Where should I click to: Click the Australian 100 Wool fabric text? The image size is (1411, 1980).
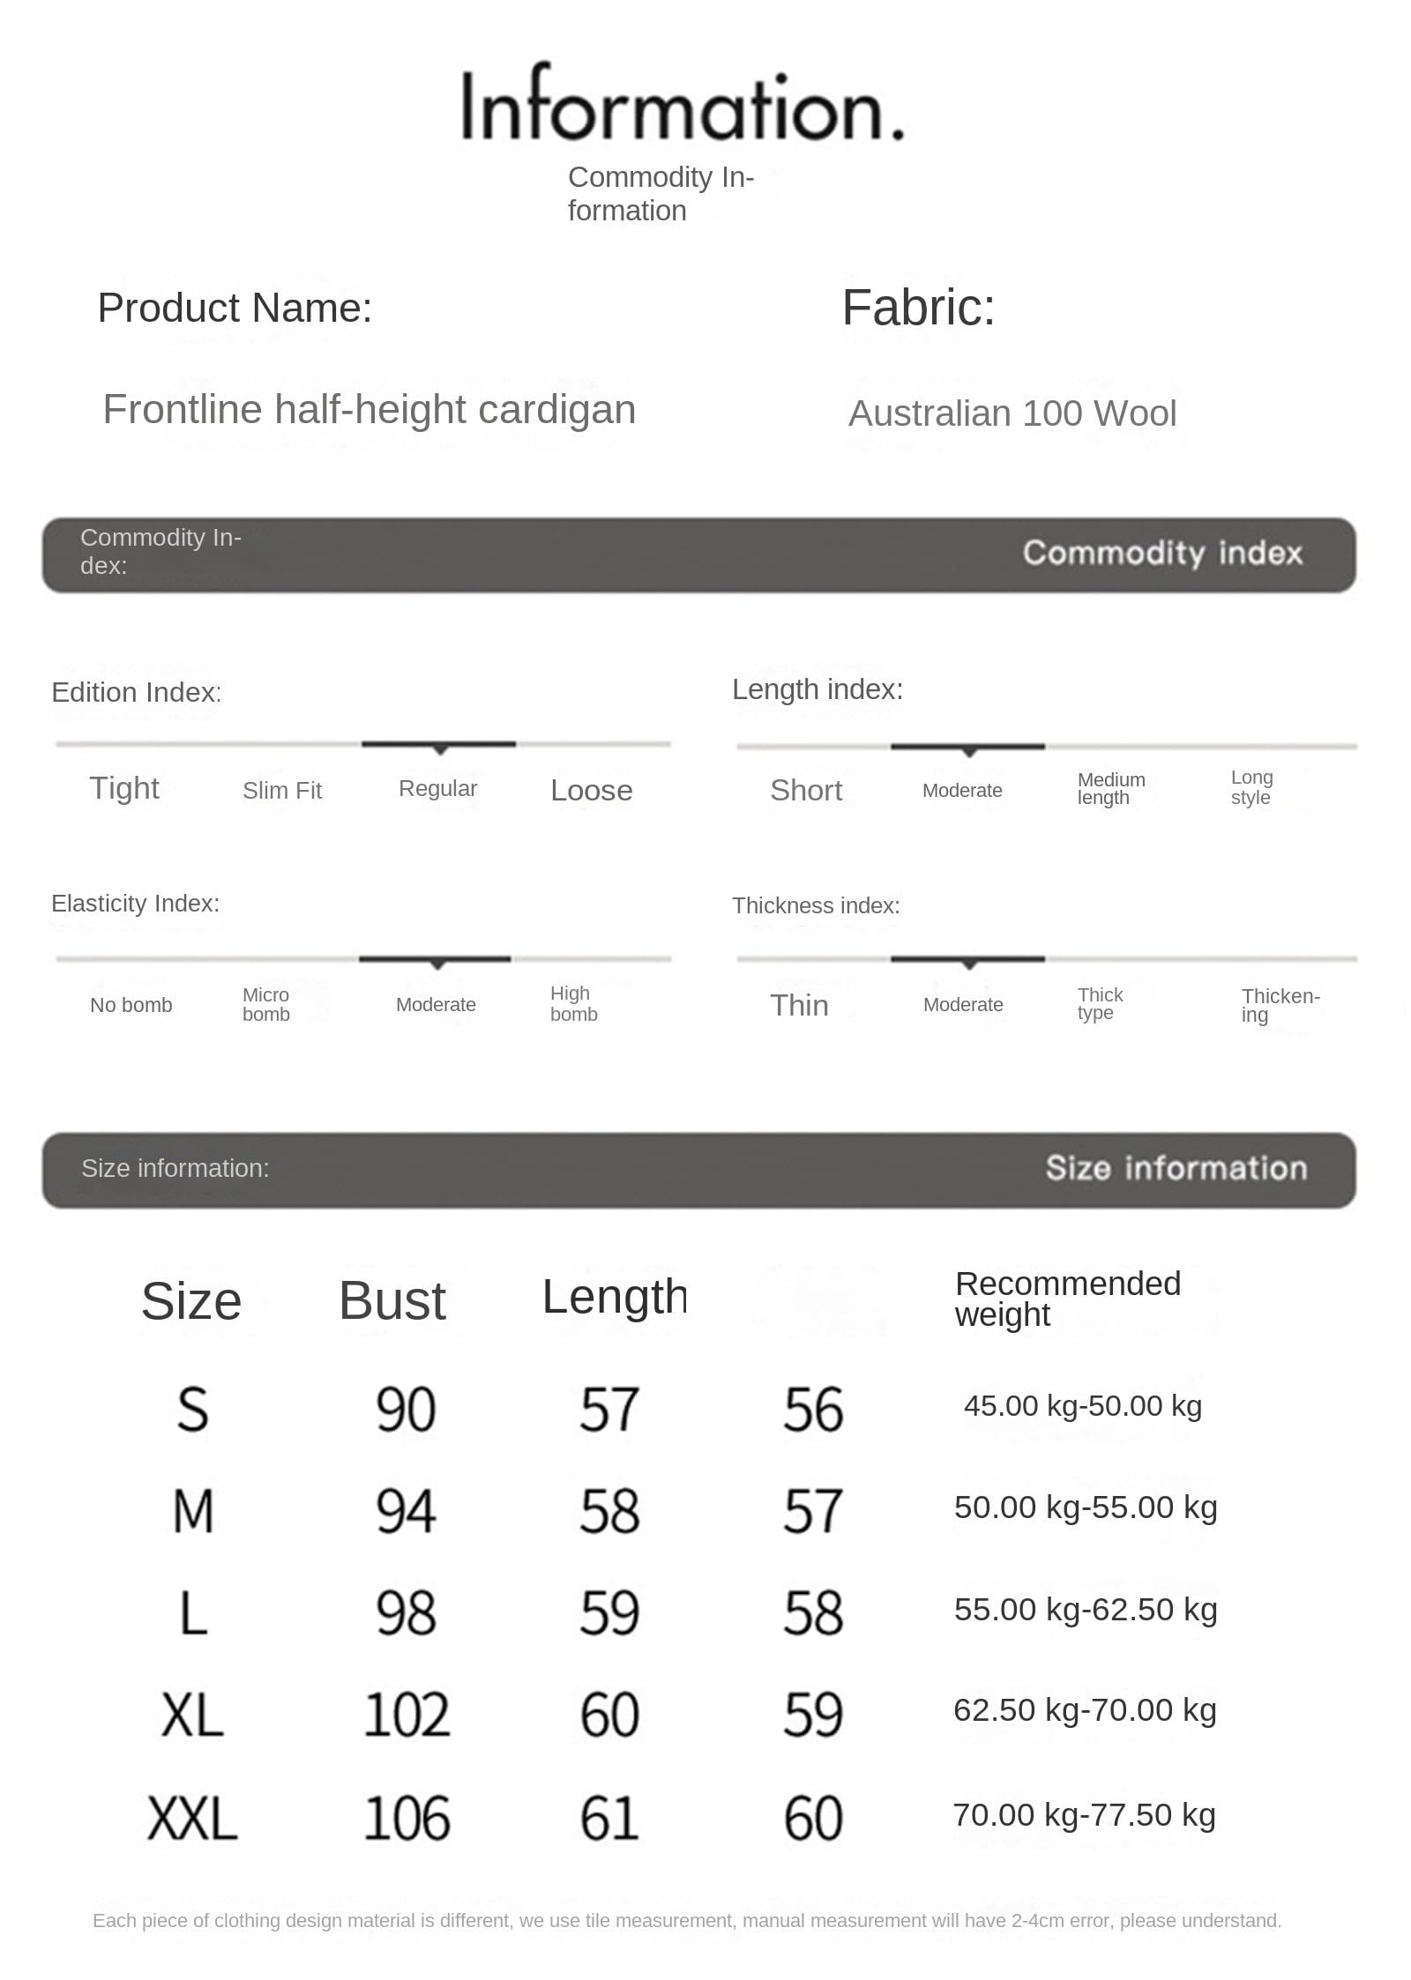click(x=1012, y=413)
